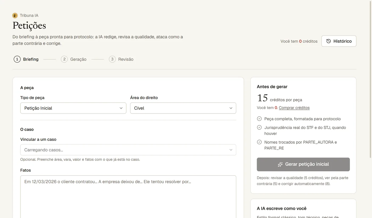Follow the Comprar créditos link

pyautogui.click(x=294, y=108)
